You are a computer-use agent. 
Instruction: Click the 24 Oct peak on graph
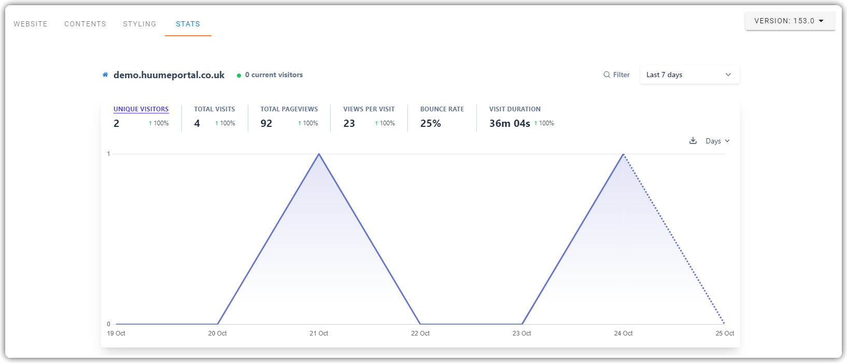click(x=623, y=154)
